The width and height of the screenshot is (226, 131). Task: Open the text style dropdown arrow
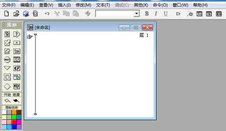tap(136, 14)
